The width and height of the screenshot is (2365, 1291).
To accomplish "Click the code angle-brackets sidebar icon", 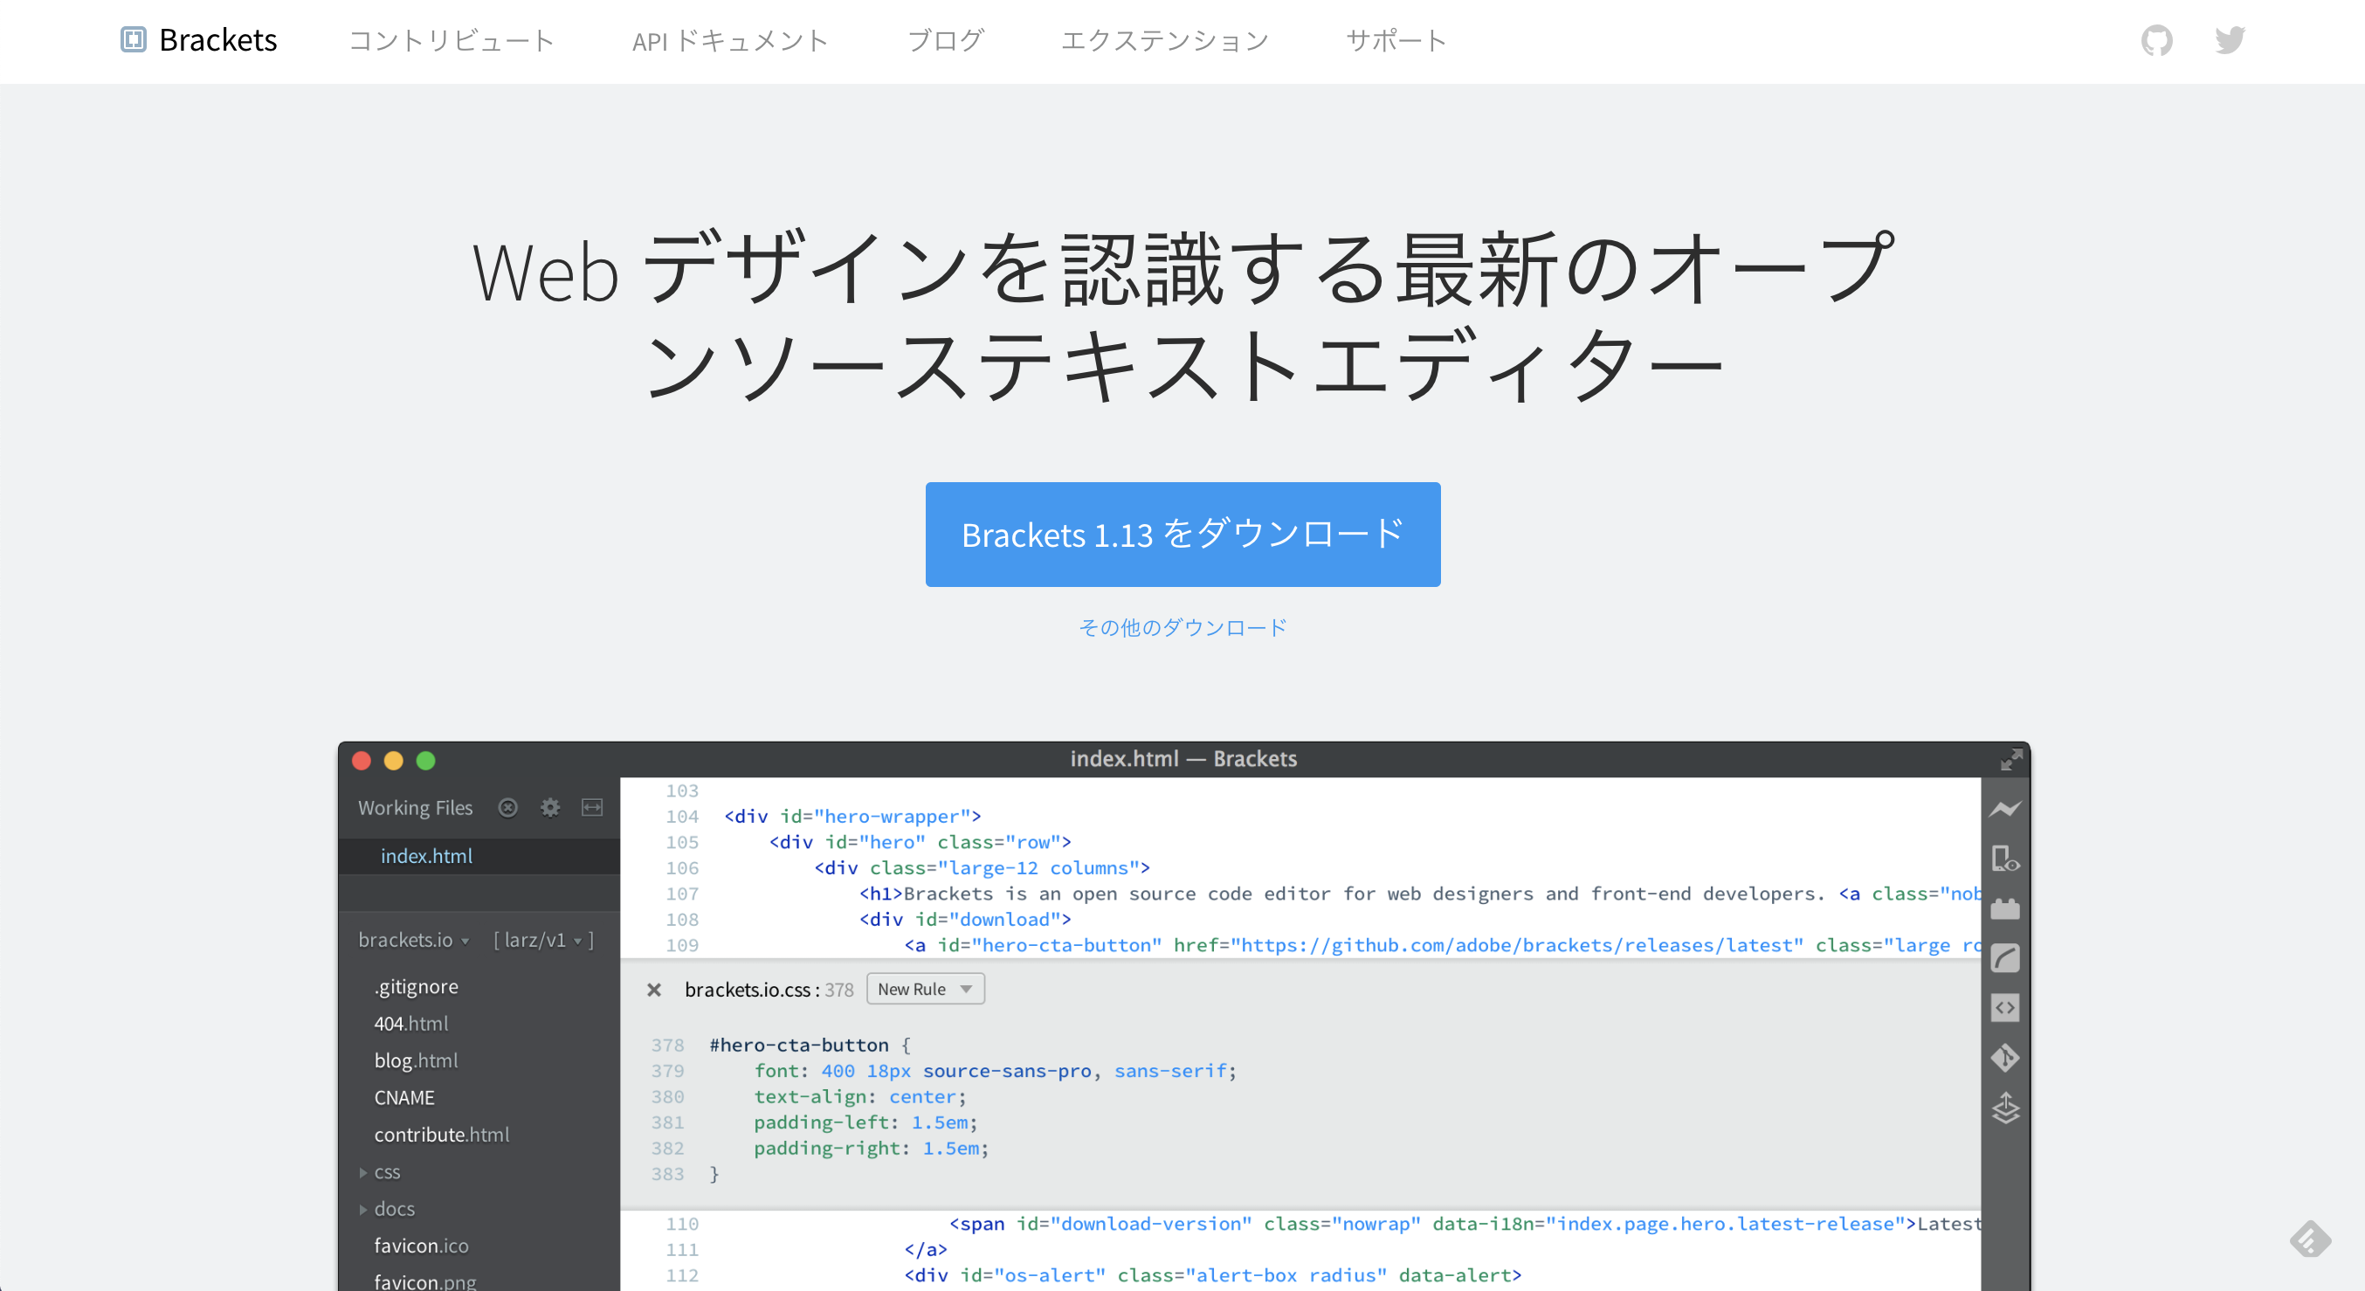I will (2005, 1007).
